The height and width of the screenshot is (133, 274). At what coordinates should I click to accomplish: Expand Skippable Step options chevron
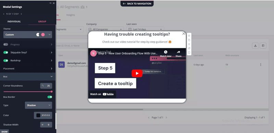[x=51, y=52]
